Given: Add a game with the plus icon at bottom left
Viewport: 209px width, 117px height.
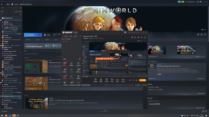Looking at the screenshot, I should tap(2, 111).
